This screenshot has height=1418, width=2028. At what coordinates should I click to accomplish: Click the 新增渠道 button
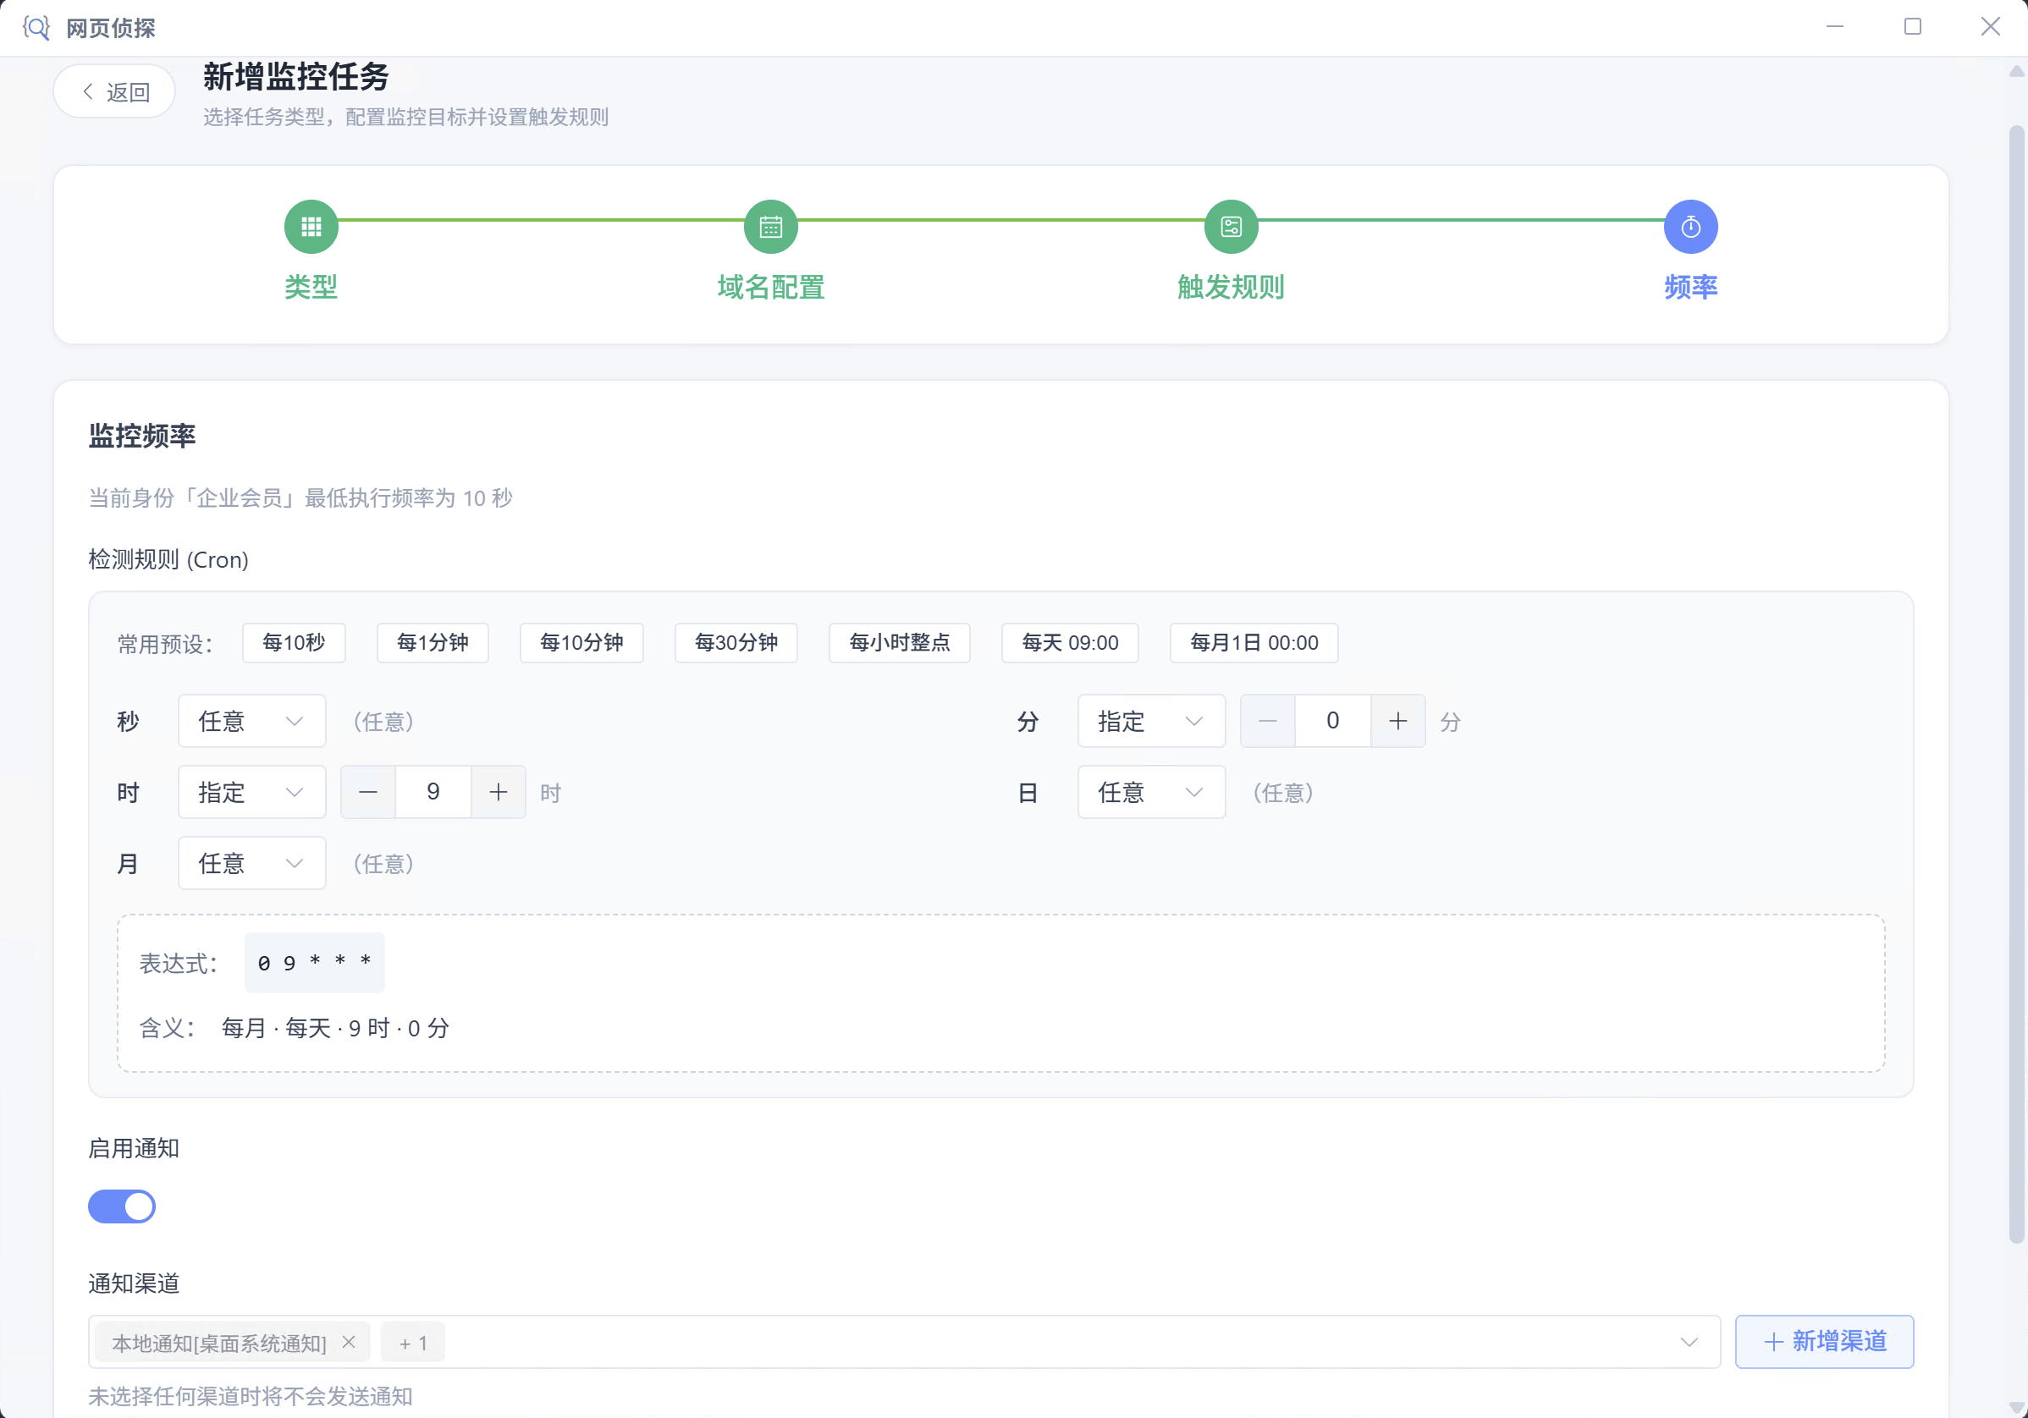1824,1342
